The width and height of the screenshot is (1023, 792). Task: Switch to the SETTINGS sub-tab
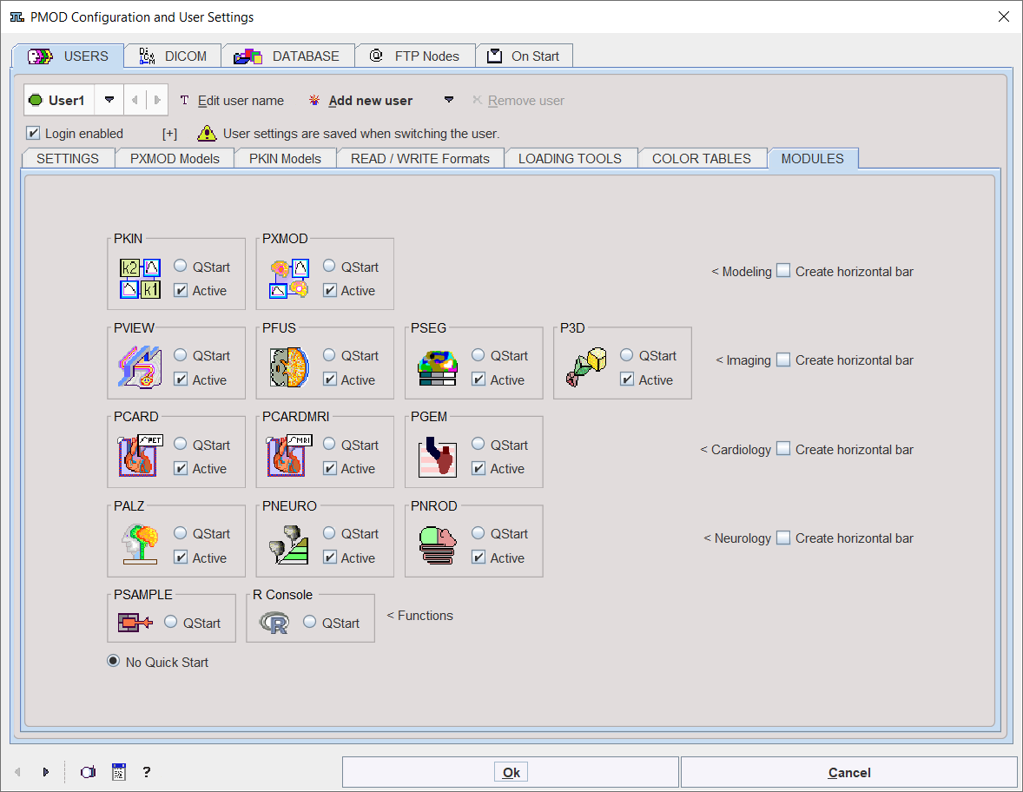[x=68, y=159]
